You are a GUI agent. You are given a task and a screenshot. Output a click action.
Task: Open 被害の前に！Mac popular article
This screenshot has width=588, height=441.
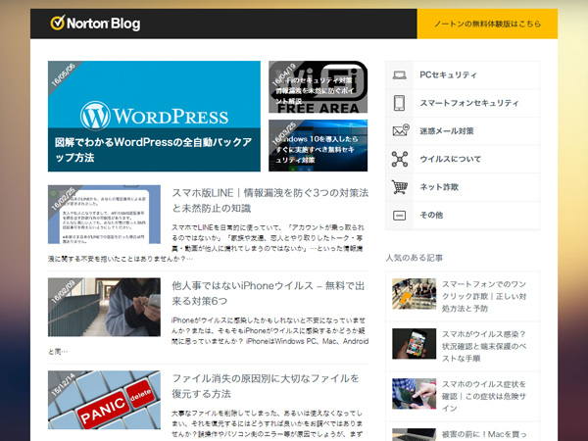(x=484, y=434)
